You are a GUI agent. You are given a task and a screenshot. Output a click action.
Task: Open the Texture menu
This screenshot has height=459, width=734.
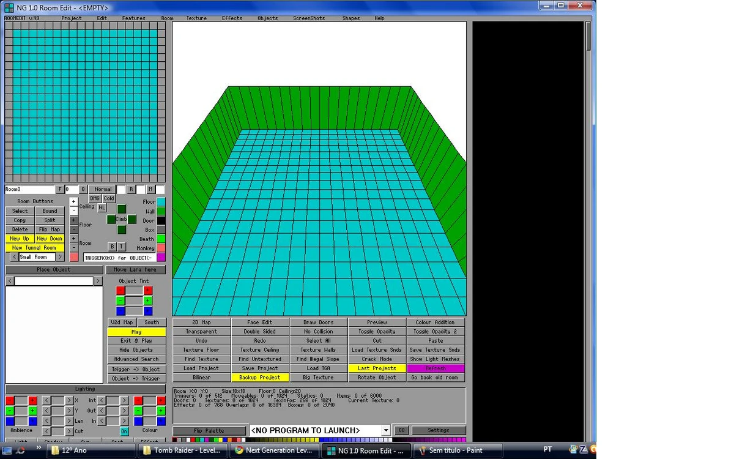(196, 18)
